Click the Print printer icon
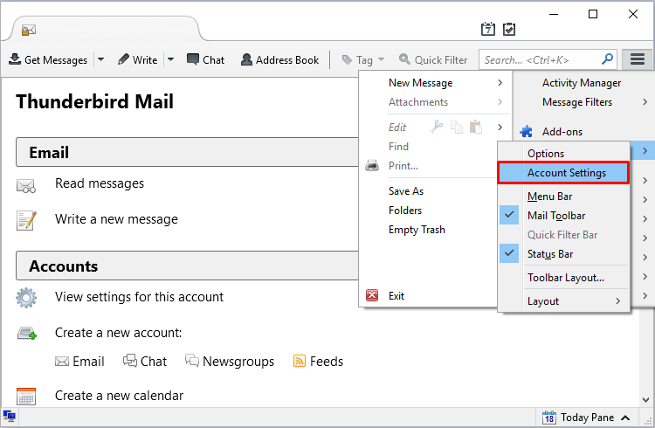Screen dimensions: 655x428 (x=372, y=165)
